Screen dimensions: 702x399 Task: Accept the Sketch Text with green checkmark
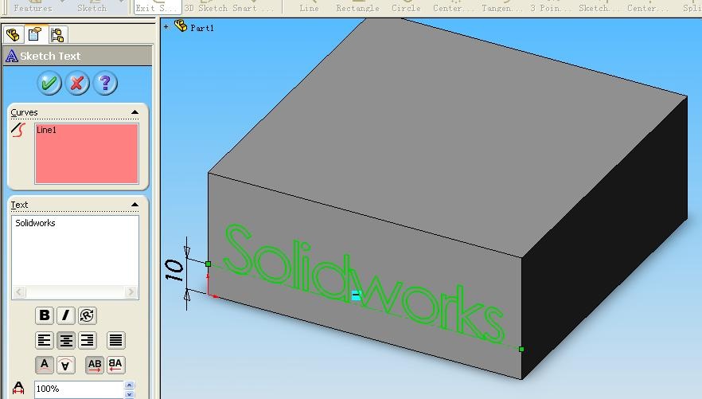[49, 84]
